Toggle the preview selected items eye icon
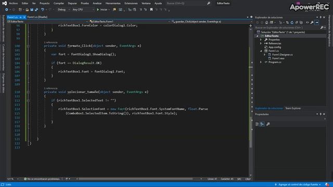Screen dimensions: 333x187 [307, 22]
